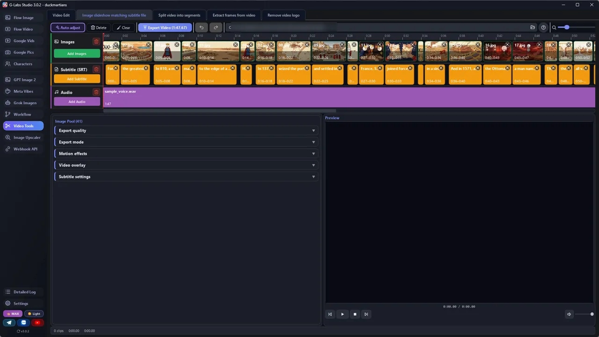The image size is (599, 337).
Task: Expand the Export quality section
Action: pyautogui.click(x=186, y=131)
